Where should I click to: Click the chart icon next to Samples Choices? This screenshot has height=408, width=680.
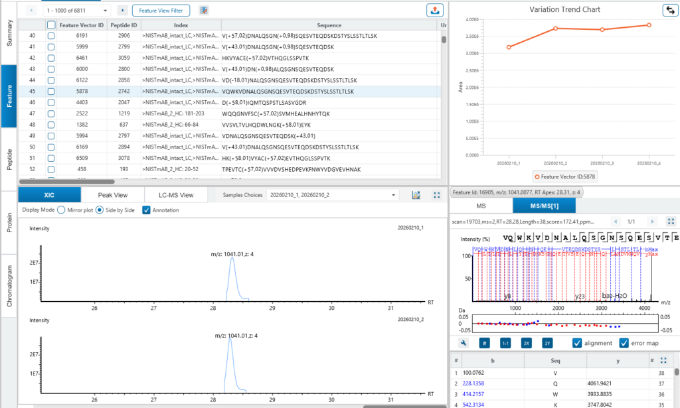click(x=416, y=195)
